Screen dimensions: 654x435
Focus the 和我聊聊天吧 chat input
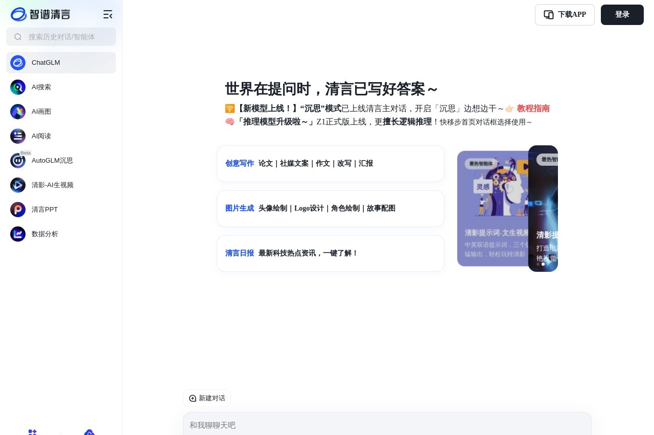point(387,424)
